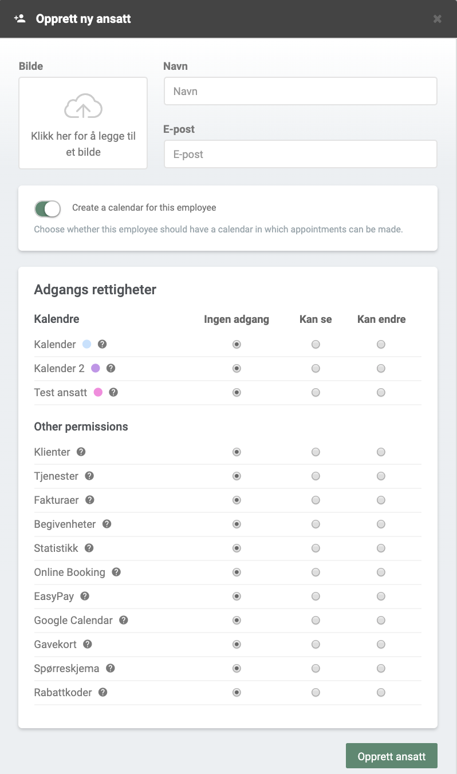Click the question mark beside Klienter

(x=81, y=452)
